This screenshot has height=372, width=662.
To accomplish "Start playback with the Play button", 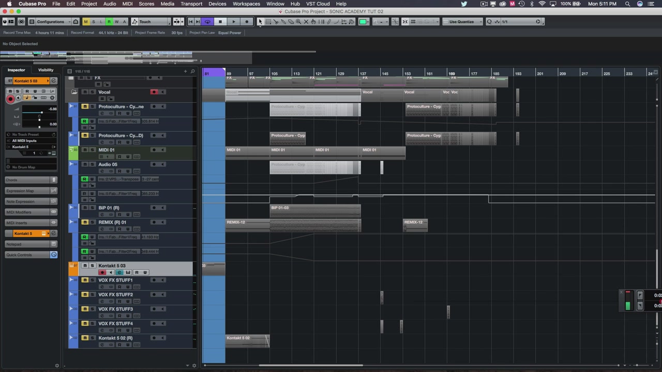I will (x=233, y=22).
